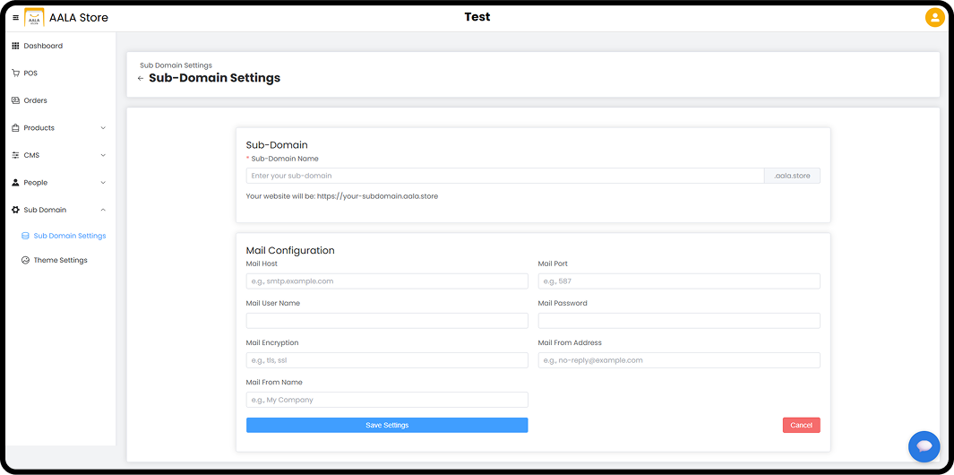Focus the Sub-Domain Name input field

[504, 176]
